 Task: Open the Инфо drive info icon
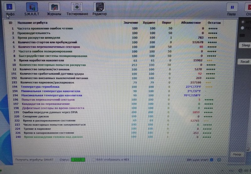(10, 7)
